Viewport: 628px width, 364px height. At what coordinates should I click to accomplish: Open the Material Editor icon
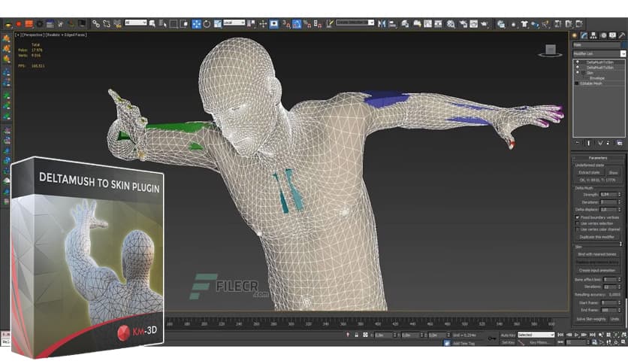point(451,24)
